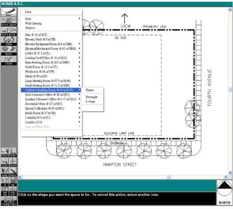The height and width of the screenshot is (209, 233).
Task: Expand Main Reading Room submenu arrow
Action: (x=79, y=62)
